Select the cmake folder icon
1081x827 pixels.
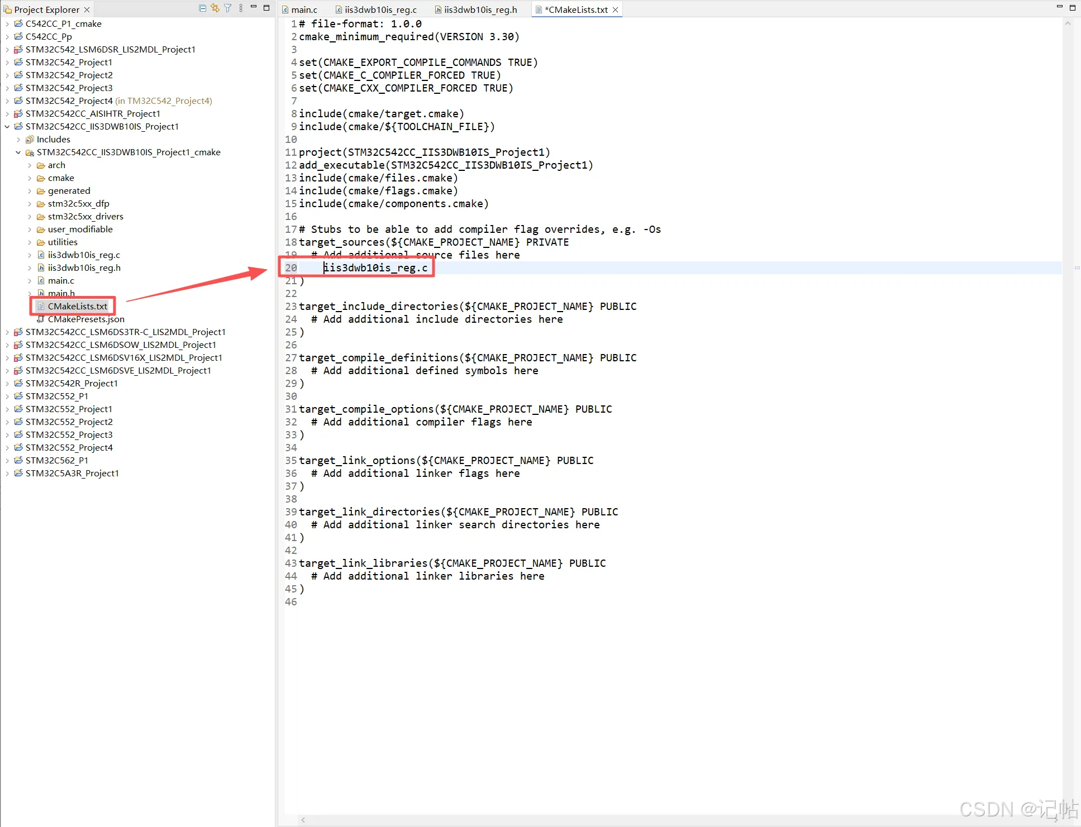tap(41, 178)
